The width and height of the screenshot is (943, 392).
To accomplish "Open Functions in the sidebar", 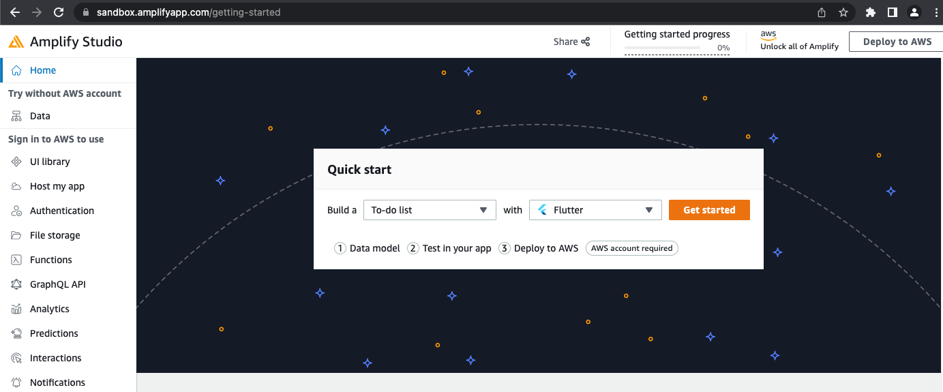I will pyautogui.click(x=68, y=260).
